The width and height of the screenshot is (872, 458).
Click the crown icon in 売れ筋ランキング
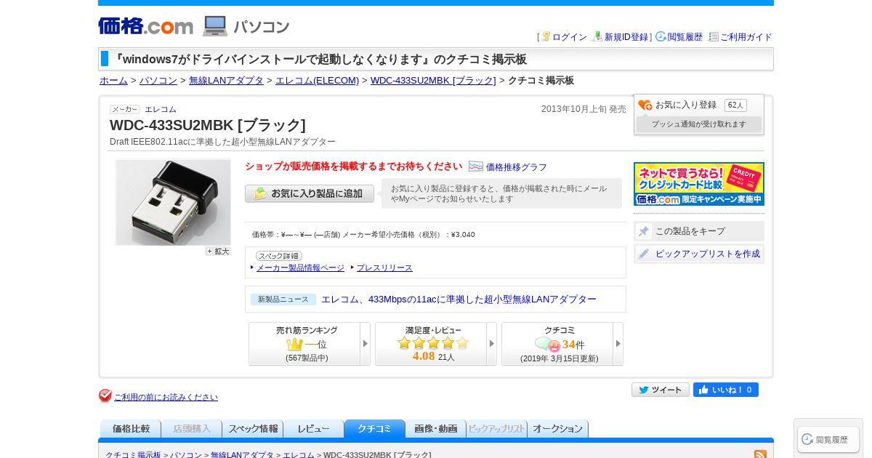point(294,345)
